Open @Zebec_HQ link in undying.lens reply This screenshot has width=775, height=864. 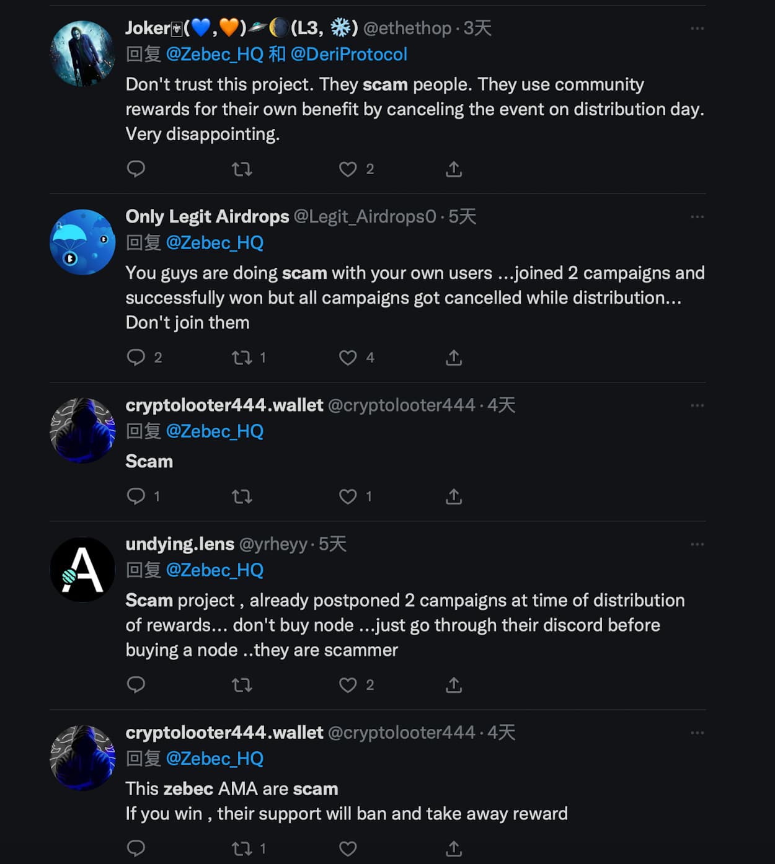click(215, 570)
